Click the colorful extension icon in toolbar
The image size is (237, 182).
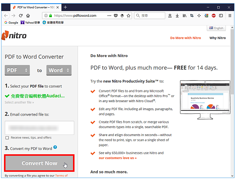coord(206,16)
